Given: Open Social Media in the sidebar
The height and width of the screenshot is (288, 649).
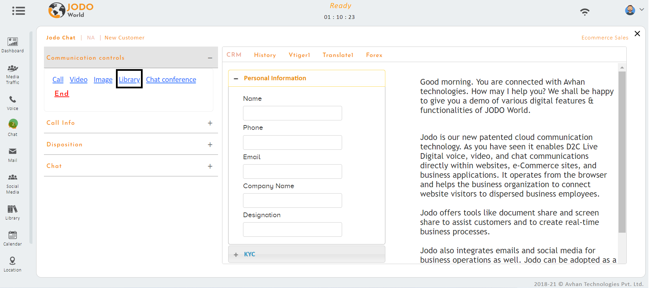Looking at the screenshot, I should [x=13, y=184].
